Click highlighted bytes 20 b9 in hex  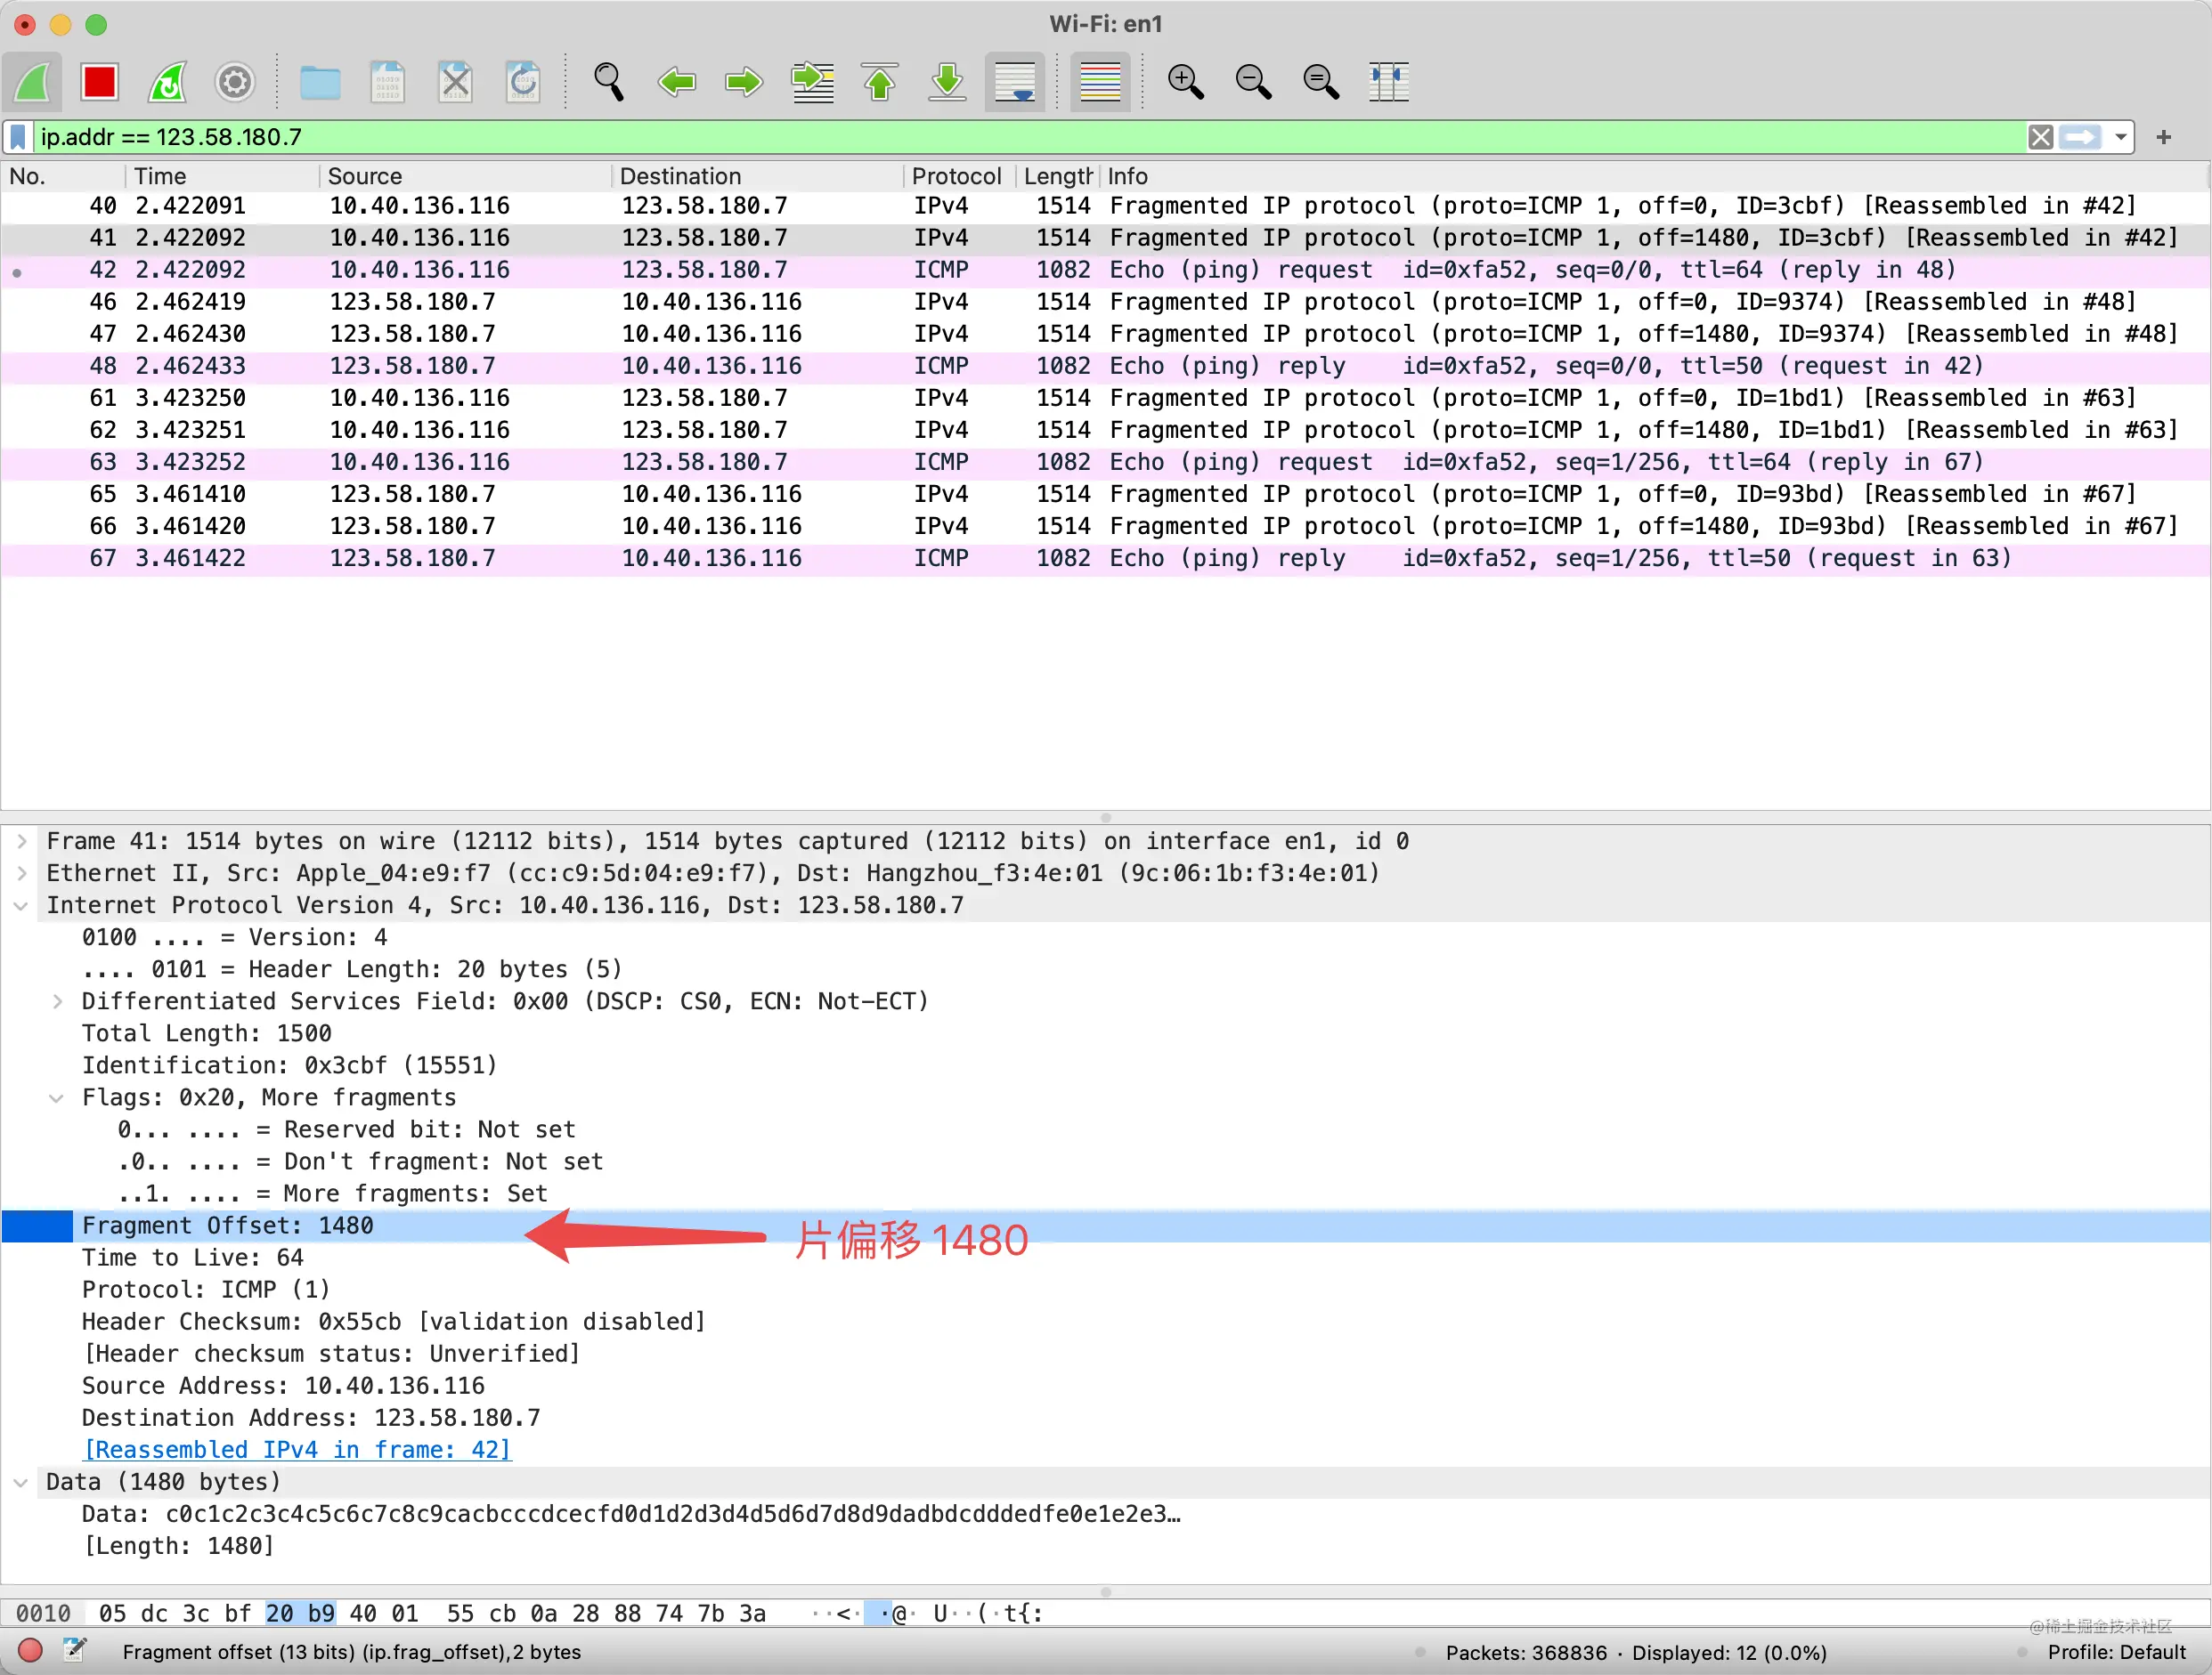point(300,1614)
